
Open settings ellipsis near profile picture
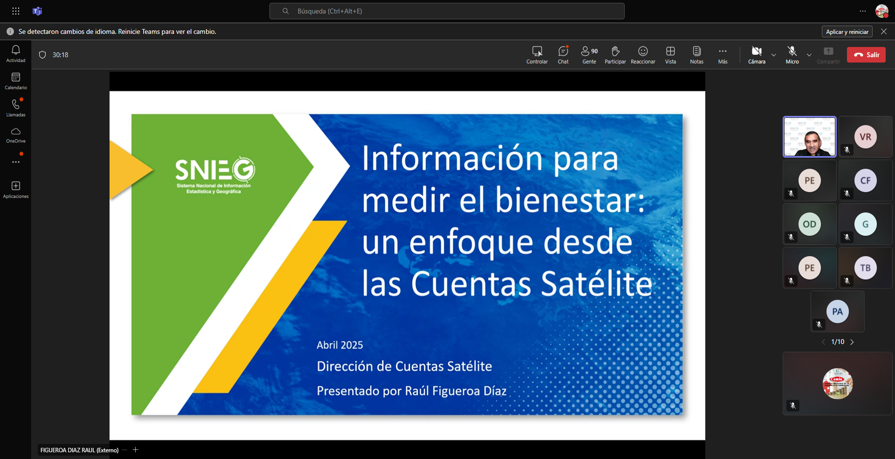click(x=863, y=11)
